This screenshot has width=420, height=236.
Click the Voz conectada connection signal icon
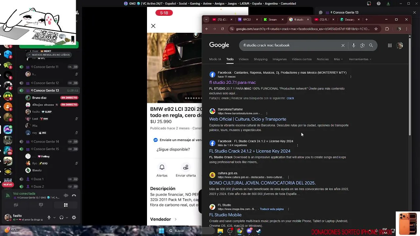8,195
